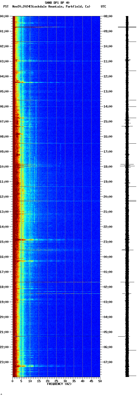Click the 10:00 label on the PST axis
Image resolution: width=138 pixels, height=397 pixels.
[4, 167]
